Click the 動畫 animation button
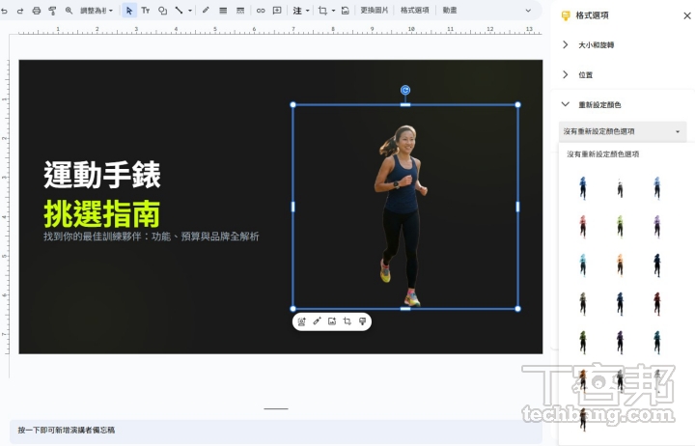This screenshot has width=695, height=446. click(450, 11)
